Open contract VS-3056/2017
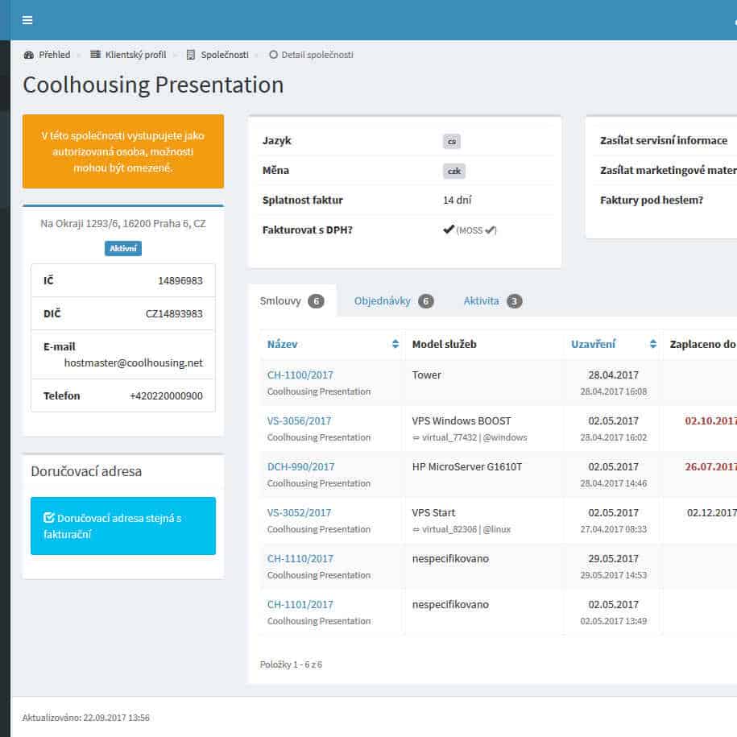The width and height of the screenshot is (737, 737). pos(299,421)
